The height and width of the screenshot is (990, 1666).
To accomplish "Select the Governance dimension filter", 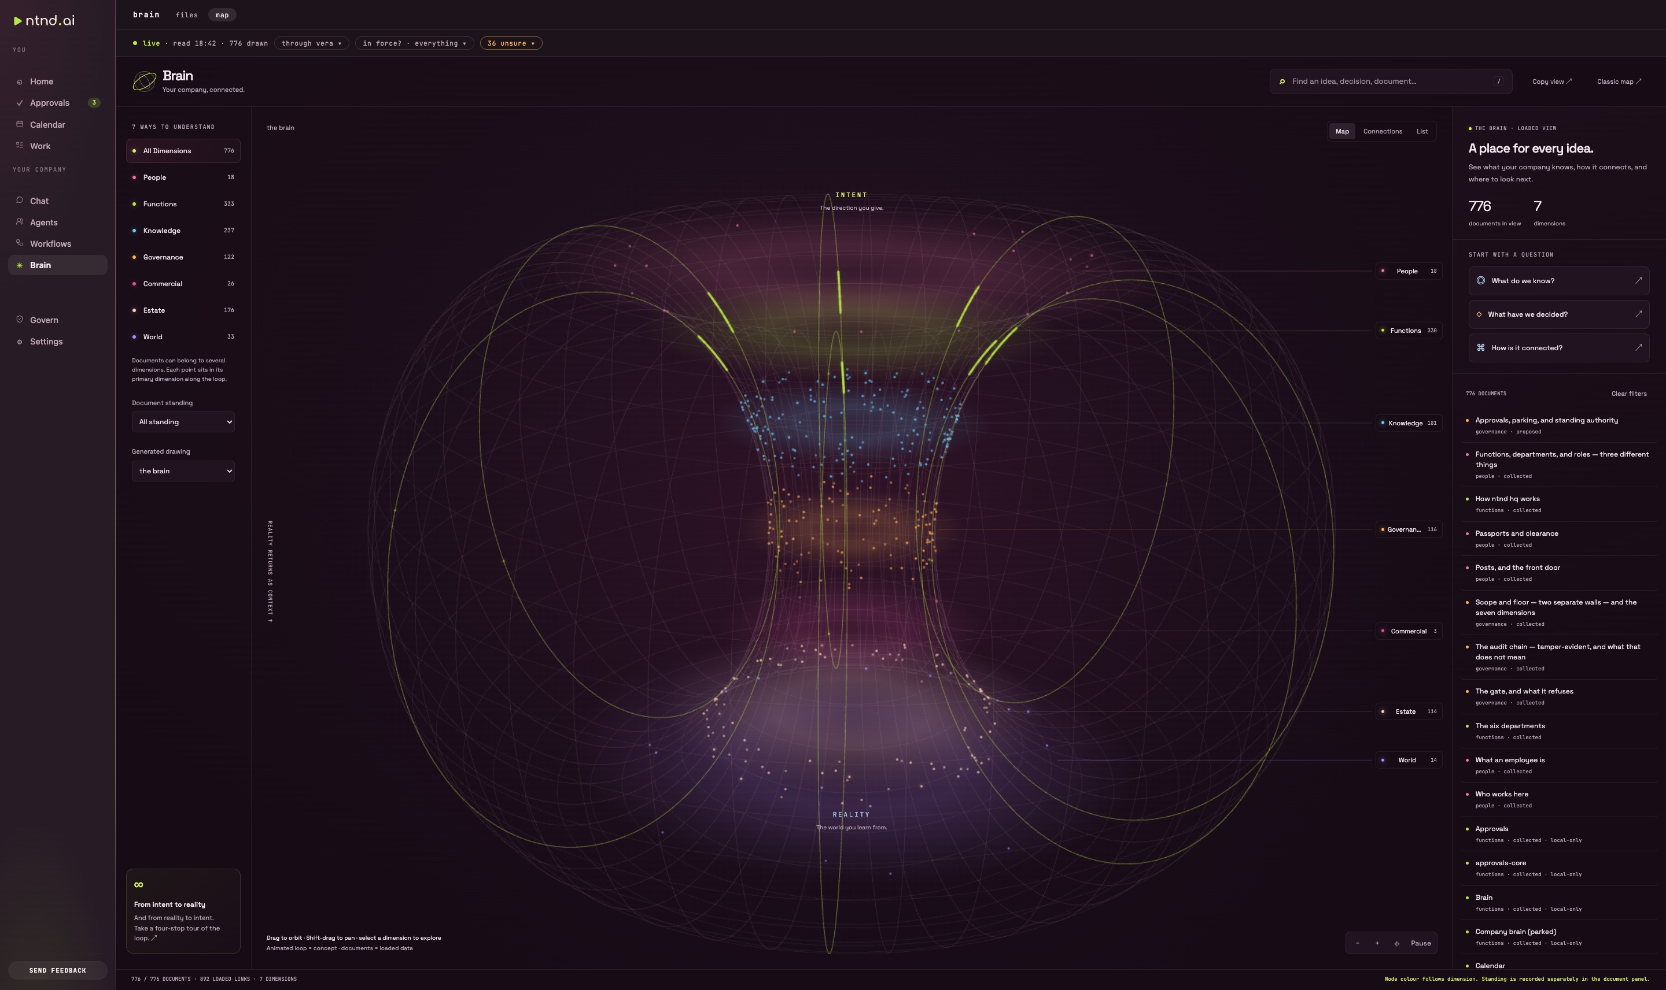I will click(183, 258).
